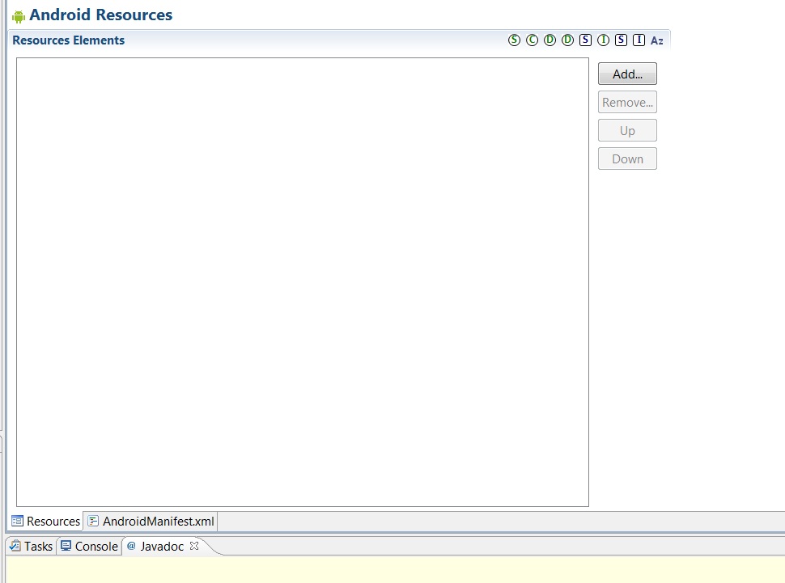Toggle the Drawable filter, the D icon beside square S

click(568, 40)
